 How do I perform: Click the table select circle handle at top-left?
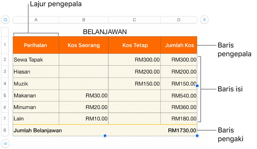[x=5, y=20]
